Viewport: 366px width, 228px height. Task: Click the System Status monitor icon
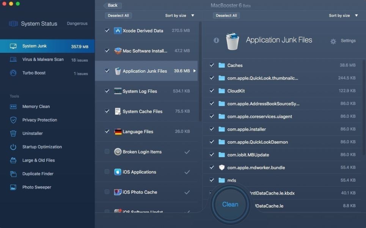point(13,24)
